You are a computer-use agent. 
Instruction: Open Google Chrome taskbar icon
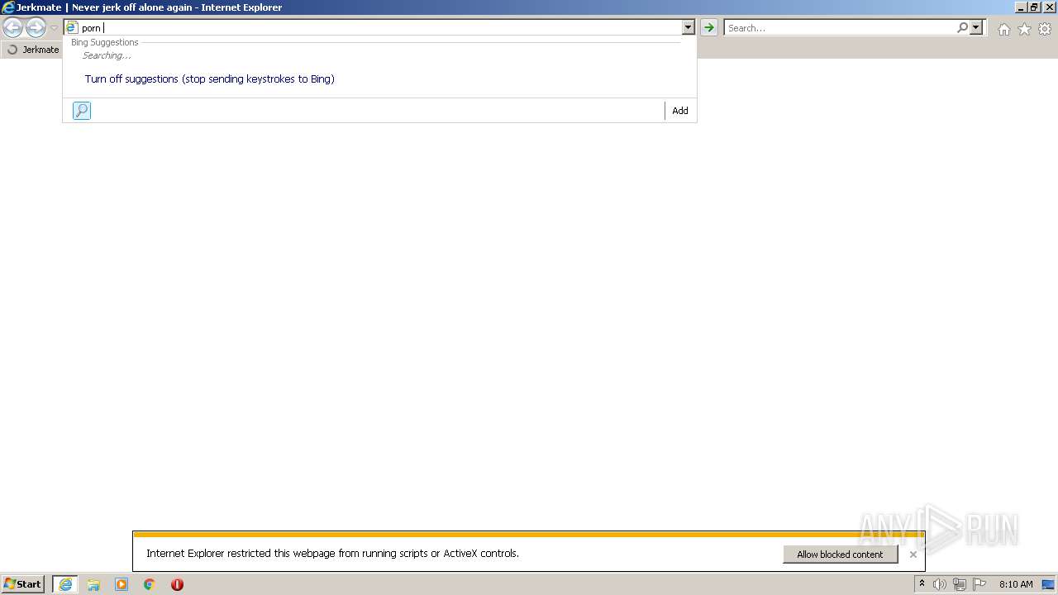(x=150, y=584)
